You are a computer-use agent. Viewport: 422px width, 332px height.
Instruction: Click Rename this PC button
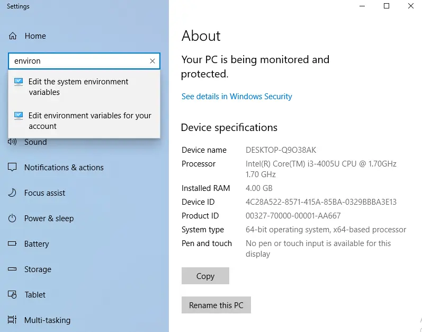point(216,305)
